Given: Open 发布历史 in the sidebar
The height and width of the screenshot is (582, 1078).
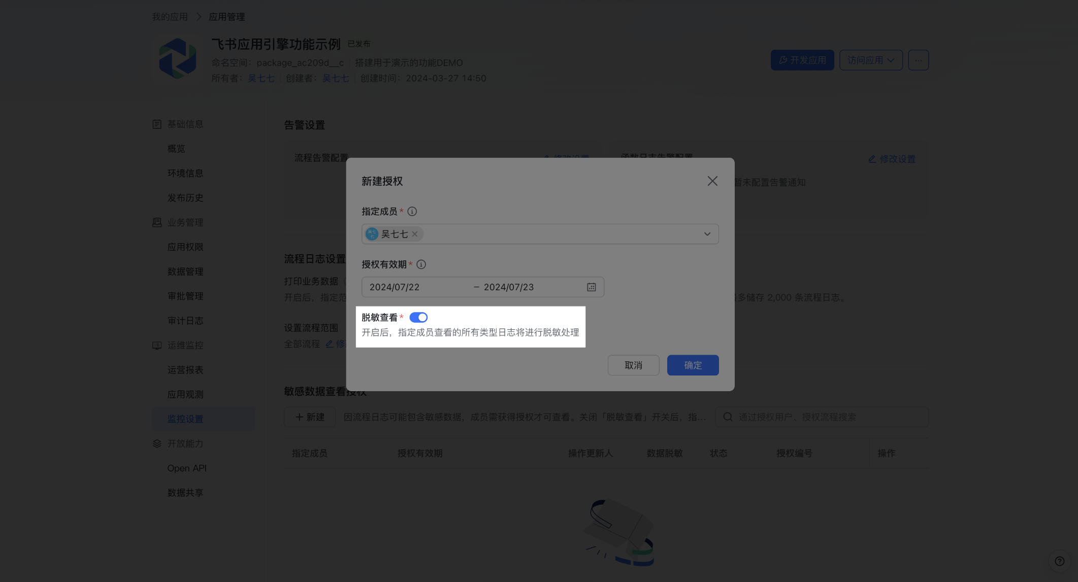Looking at the screenshot, I should (x=185, y=198).
